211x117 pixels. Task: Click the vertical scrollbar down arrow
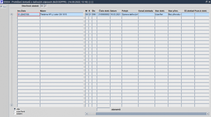(11, 105)
